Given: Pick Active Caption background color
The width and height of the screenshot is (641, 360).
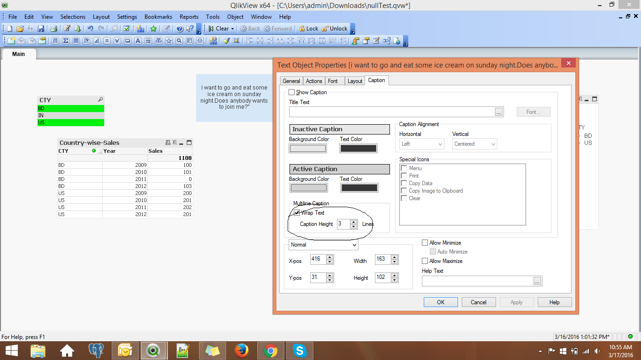Looking at the screenshot, I should pos(308,188).
